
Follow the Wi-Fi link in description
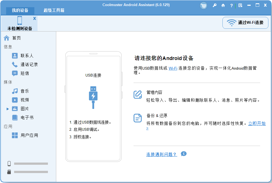click(173, 68)
